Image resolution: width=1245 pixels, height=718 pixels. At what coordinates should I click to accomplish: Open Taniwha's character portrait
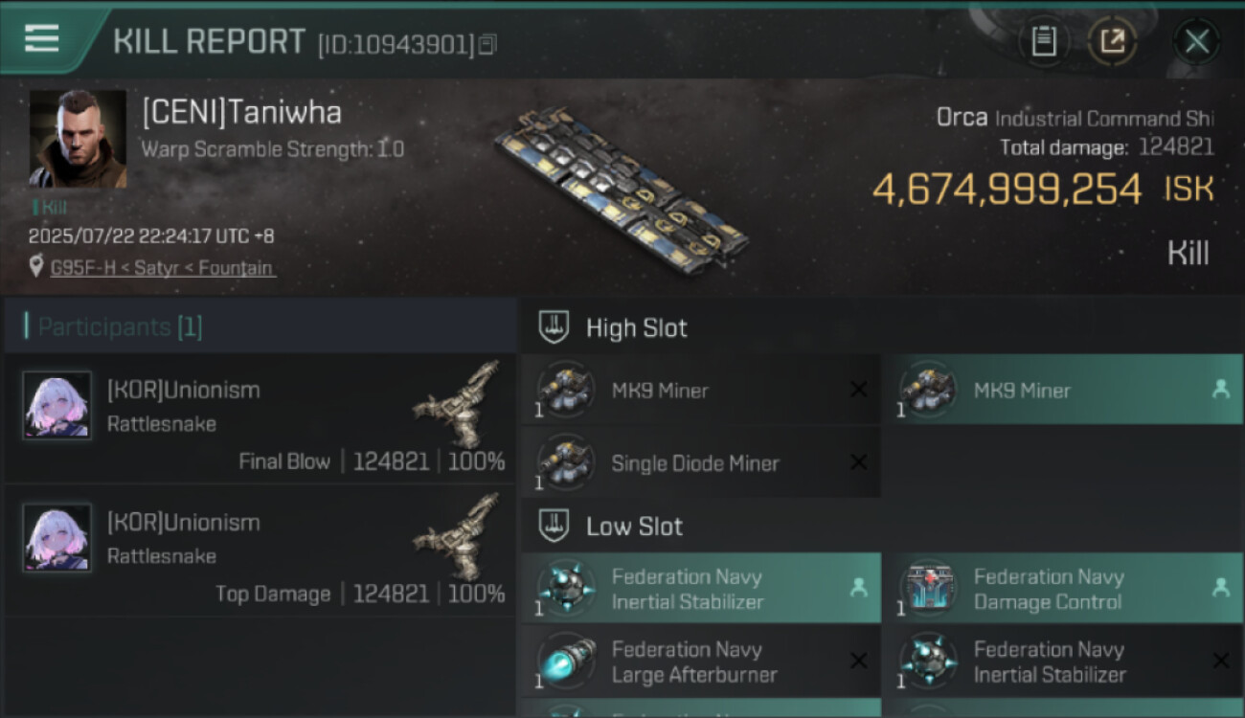click(78, 139)
